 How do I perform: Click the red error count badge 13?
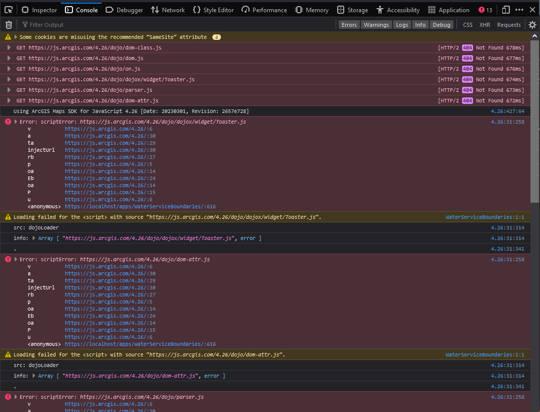(485, 10)
